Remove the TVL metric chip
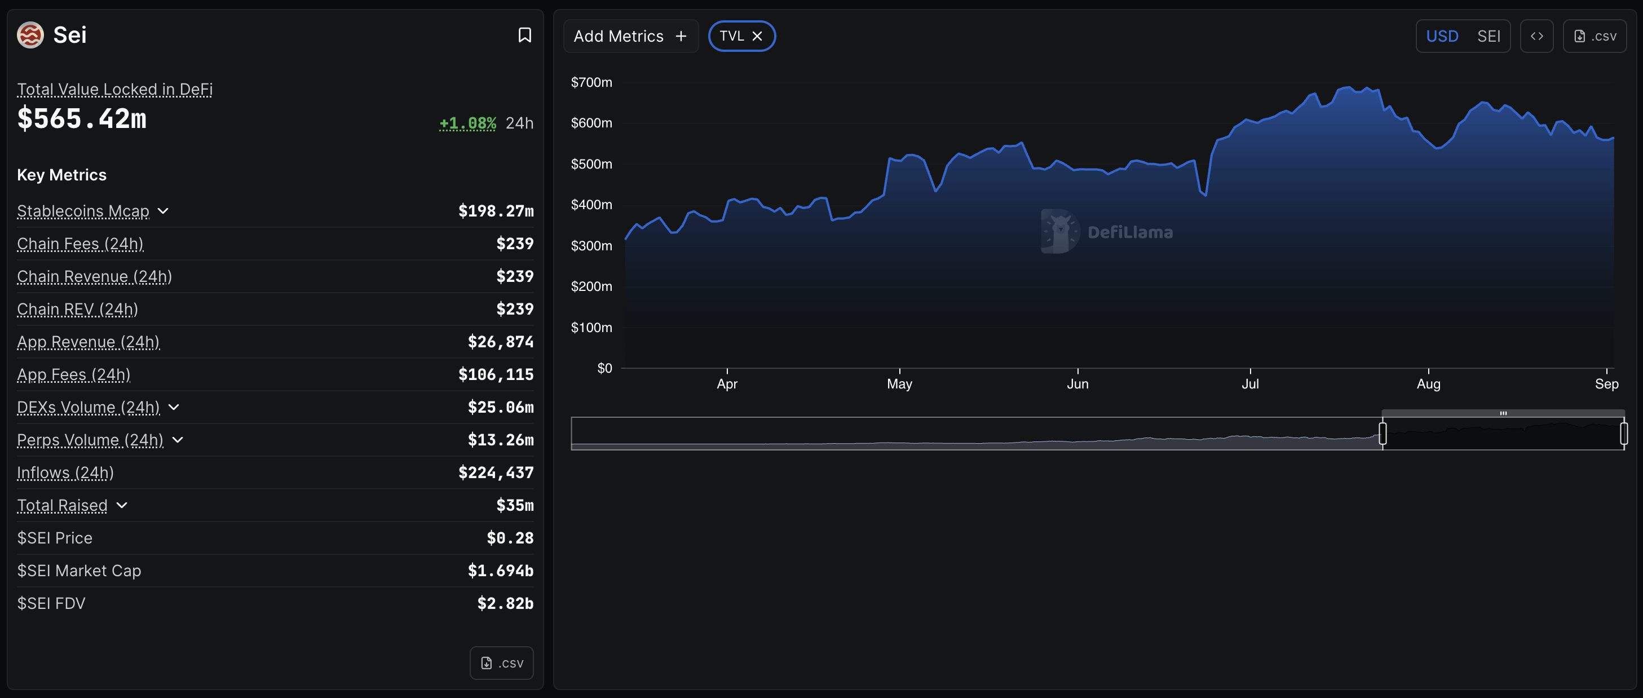Screen dimensions: 1643x698 click(757, 37)
